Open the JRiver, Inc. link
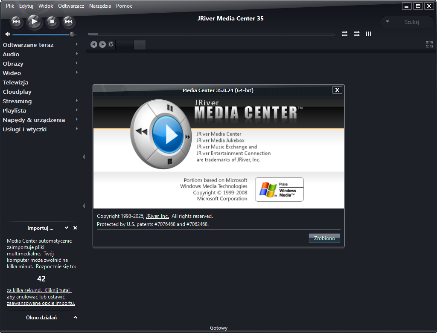The width and height of the screenshot is (437, 333). point(157,216)
